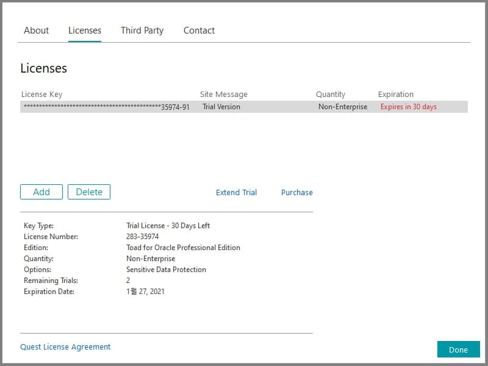Click the Edition label
This screenshot has width=488, height=366.
click(x=36, y=248)
